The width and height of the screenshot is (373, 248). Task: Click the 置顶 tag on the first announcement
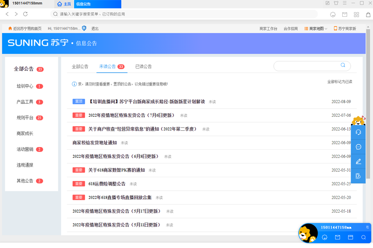coord(79,101)
